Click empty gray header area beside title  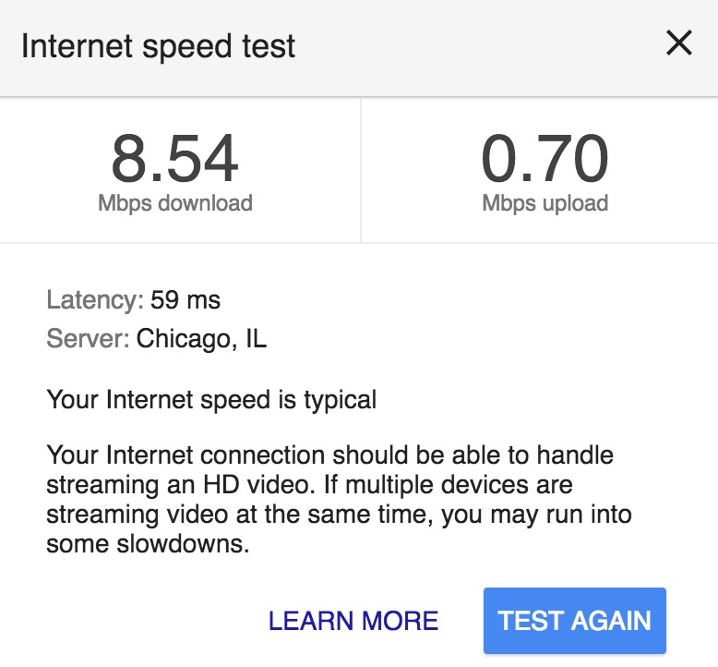coord(480,46)
